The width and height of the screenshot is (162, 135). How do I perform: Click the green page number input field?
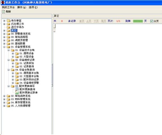[x=138, y=21]
